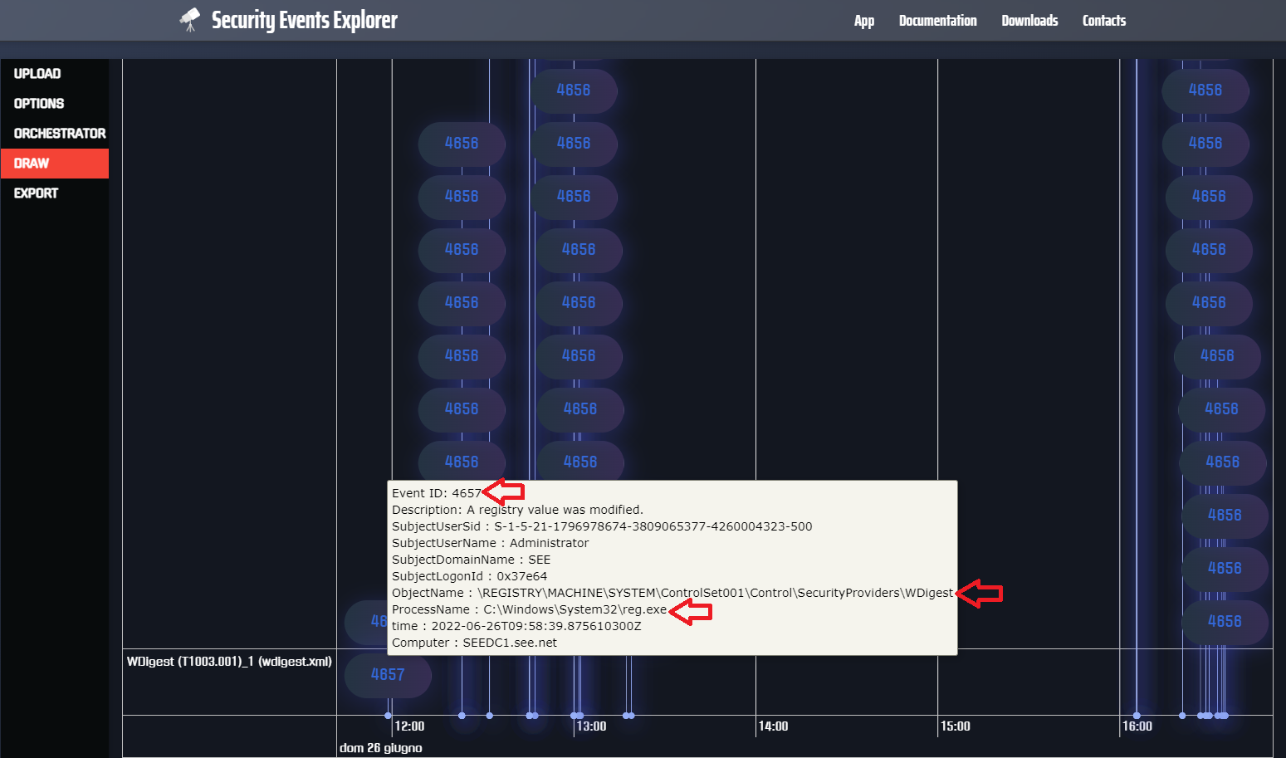Open the Security Events Explorer title link
This screenshot has width=1286, height=758.
pos(304,20)
